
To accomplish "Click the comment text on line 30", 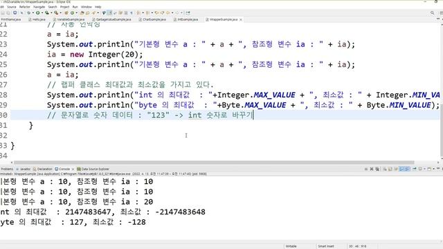I will coord(150,116).
